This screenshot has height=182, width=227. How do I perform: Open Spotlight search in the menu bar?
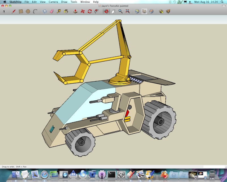tap(224, 2)
